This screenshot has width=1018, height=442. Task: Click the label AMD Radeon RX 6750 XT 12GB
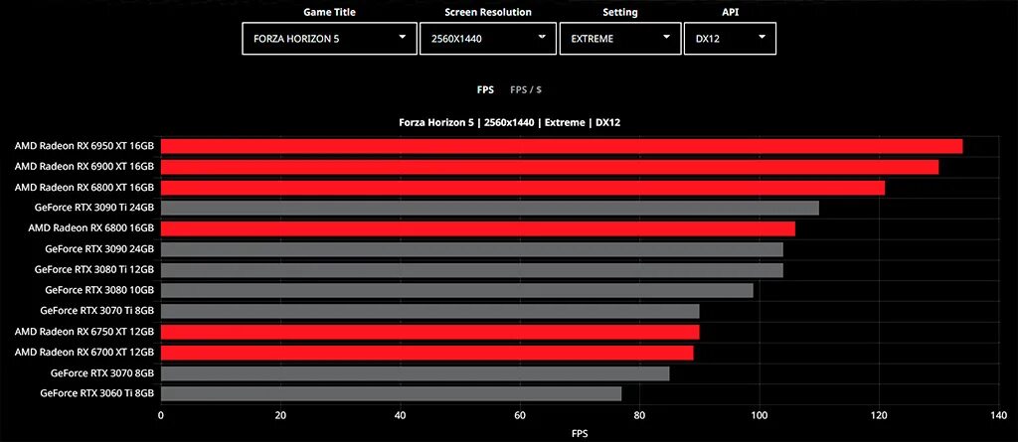point(85,332)
